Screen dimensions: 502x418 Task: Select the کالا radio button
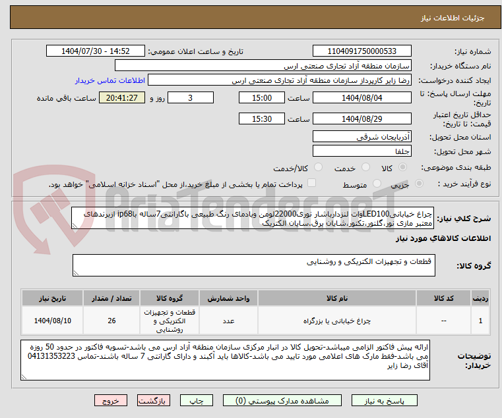[403, 167]
